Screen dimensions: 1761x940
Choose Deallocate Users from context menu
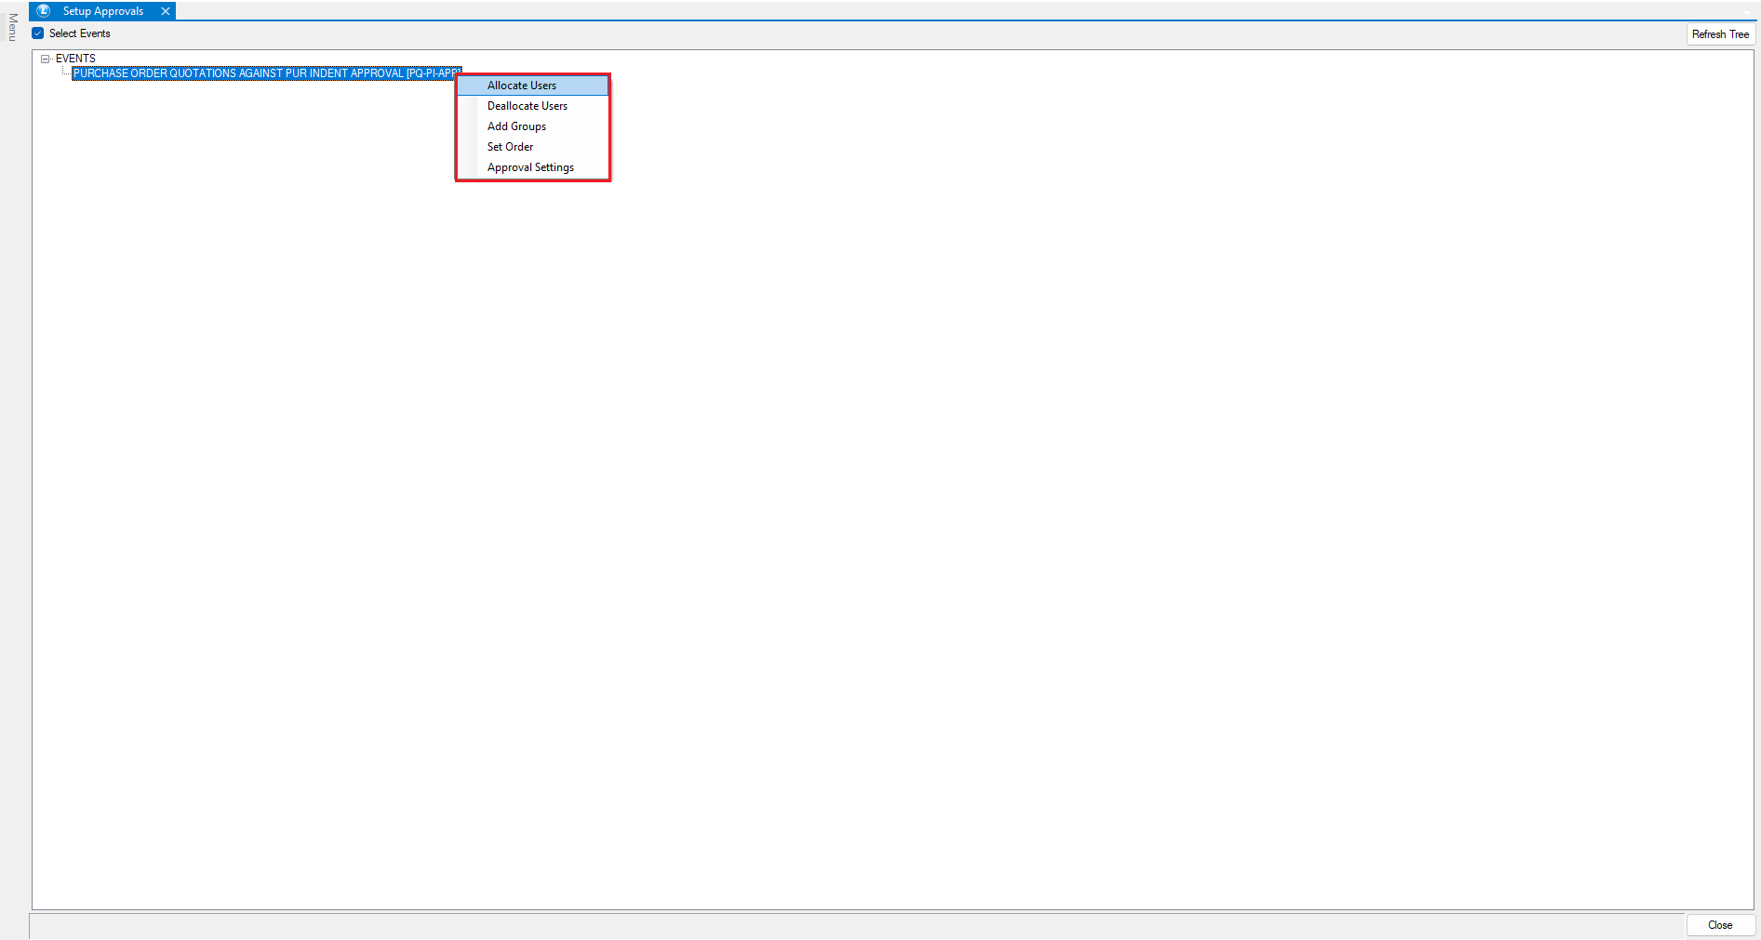click(x=527, y=106)
